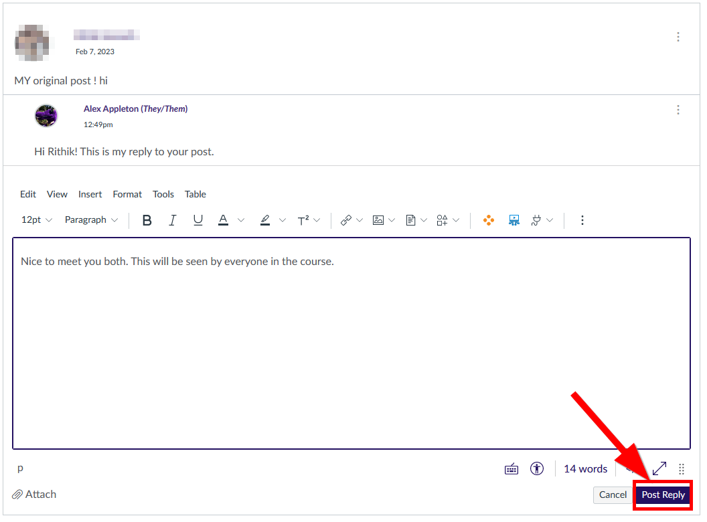The image size is (707, 522).
Task: Open the Paragraph style dropdown
Action: tap(92, 220)
